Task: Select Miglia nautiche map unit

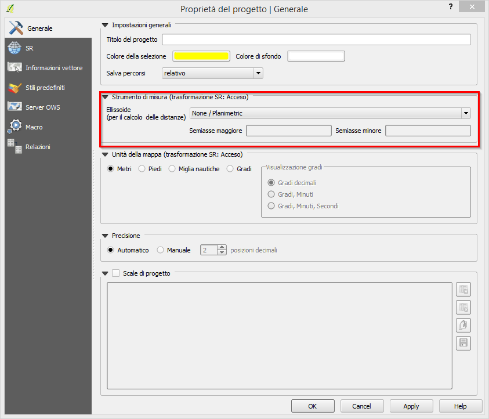Action: click(172, 169)
